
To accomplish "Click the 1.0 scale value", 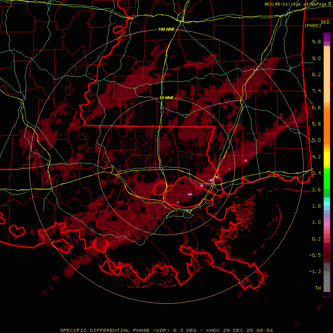I will (x=316, y=222).
